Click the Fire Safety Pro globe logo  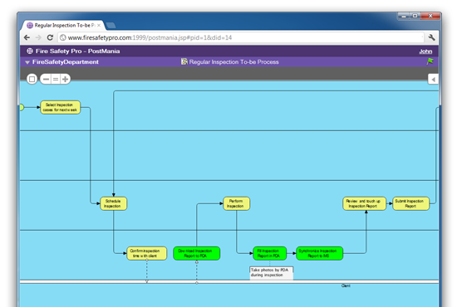pyautogui.click(x=30, y=51)
